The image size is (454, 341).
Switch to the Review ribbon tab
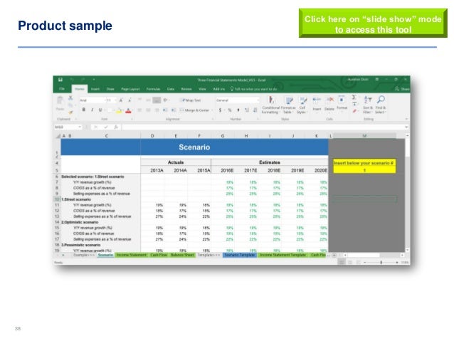[186, 89]
